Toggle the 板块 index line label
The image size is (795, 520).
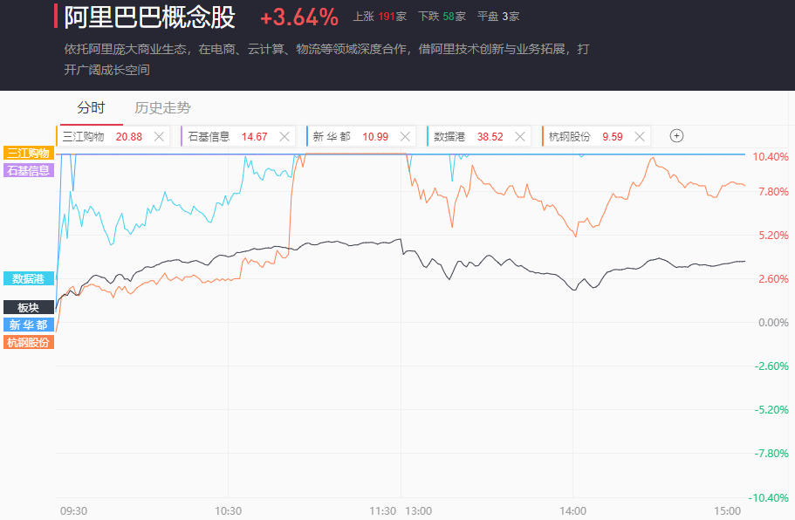(29, 307)
